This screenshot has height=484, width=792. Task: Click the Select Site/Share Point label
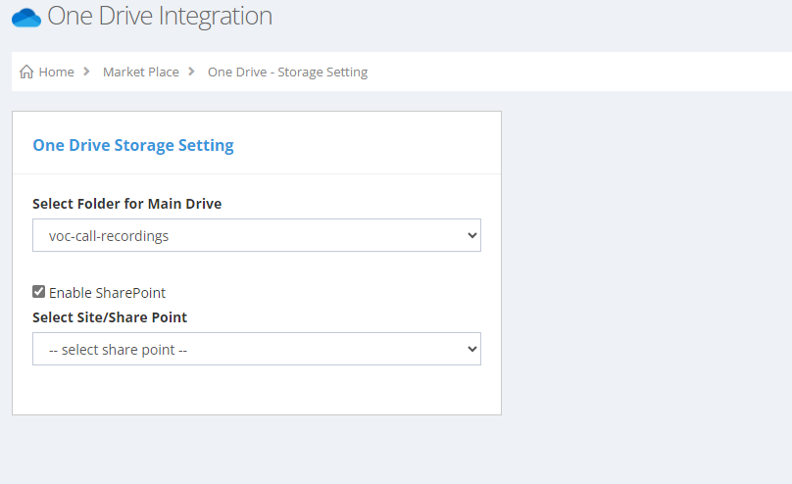pyautogui.click(x=110, y=317)
